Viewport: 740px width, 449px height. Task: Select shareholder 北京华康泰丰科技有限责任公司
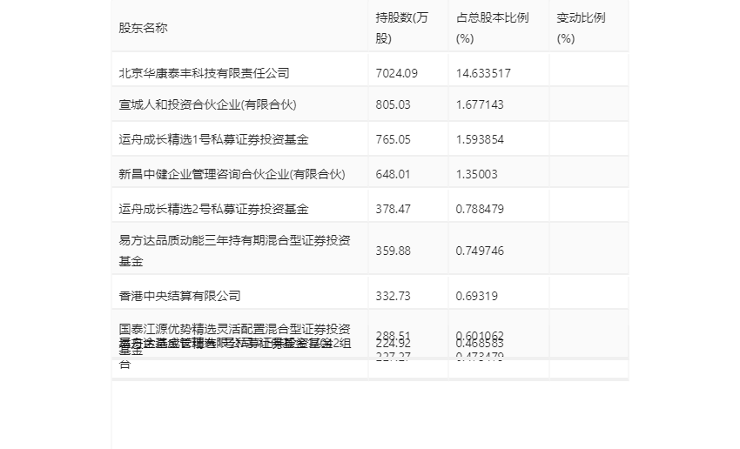pyautogui.click(x=204, y=73)
